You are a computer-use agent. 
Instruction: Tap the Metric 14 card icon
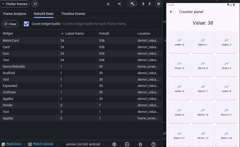click(226, 133)
